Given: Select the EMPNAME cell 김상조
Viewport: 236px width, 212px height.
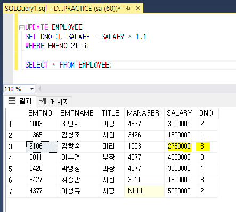Looking at the screenshot, I should (x=78, y=135).
